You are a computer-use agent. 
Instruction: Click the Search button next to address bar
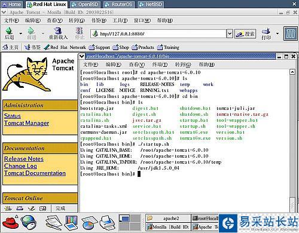(245, 34)
